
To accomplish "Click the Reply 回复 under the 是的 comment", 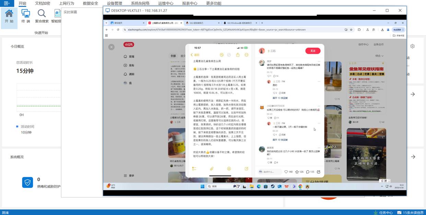I will pyautogui.click(x=282, y=93).
